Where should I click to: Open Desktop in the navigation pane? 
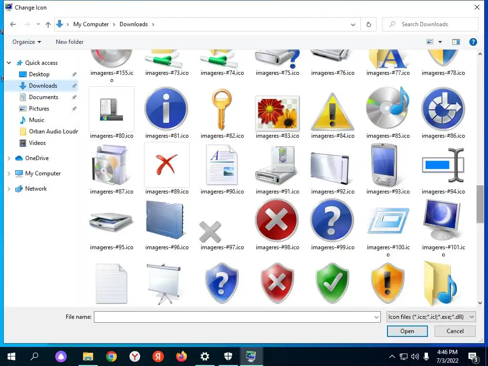39,74
